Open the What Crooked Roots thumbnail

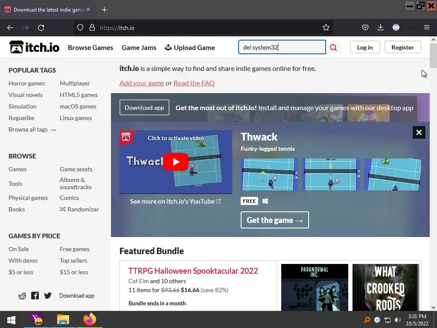pos(386,287)
